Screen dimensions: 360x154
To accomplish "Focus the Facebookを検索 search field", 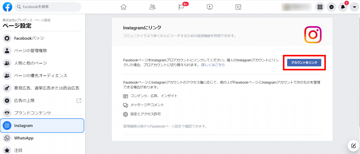I will pyautogui.click(x=48, y=7).
